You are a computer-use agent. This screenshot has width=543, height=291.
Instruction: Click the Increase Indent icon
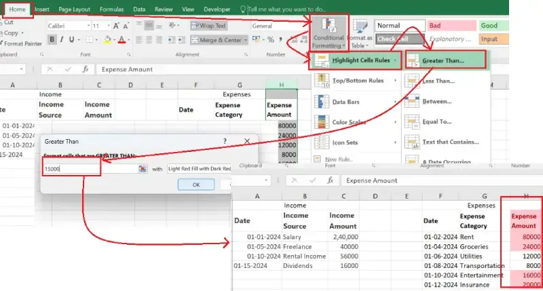(x=181, y=40)
